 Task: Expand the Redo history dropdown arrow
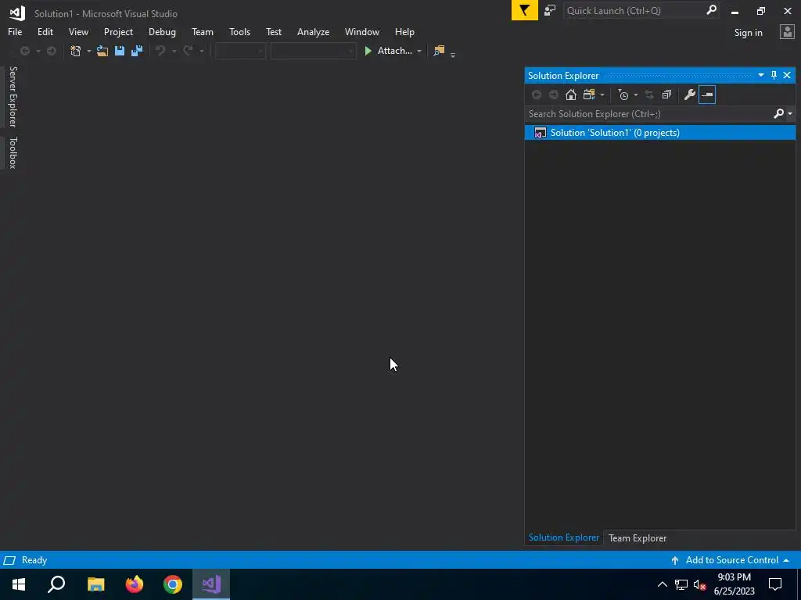pyautogui.click(x=201, y=51)
